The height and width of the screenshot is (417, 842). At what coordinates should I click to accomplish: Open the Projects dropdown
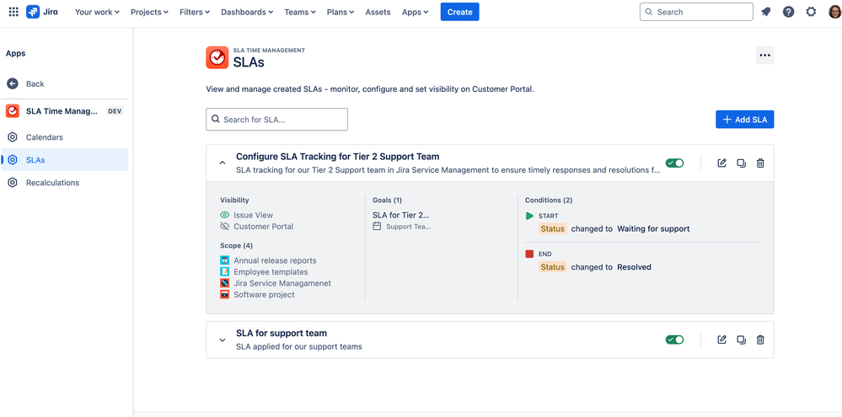[x=149, y=12]
